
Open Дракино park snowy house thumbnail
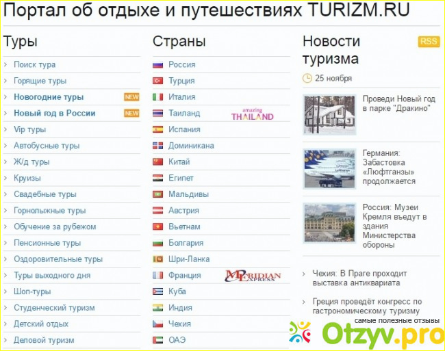[x=329, y=114]
